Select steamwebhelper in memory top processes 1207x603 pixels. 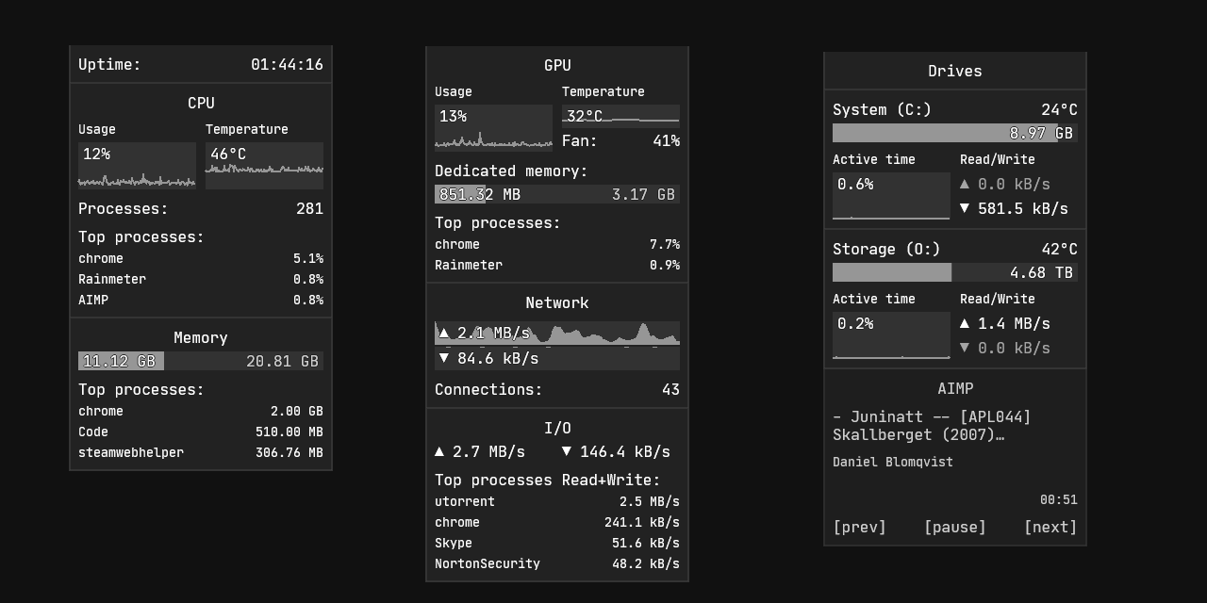point(131,452)
